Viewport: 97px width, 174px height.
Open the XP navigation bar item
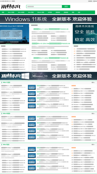50,12
